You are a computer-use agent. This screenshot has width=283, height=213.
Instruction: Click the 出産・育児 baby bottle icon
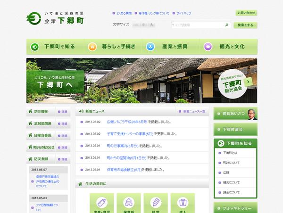(x=102, y=202)
